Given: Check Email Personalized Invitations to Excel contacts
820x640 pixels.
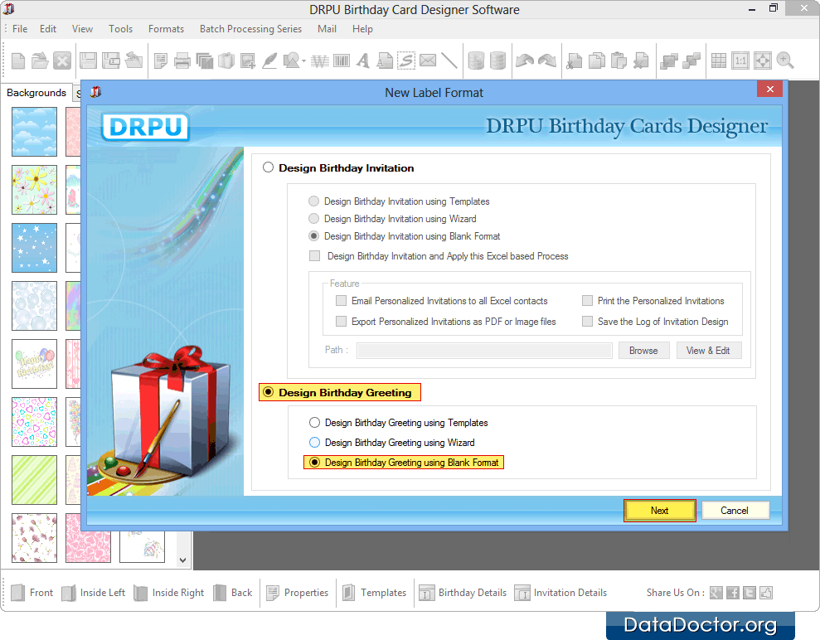Looking at the screenshot, I should [x=341, y=301].
